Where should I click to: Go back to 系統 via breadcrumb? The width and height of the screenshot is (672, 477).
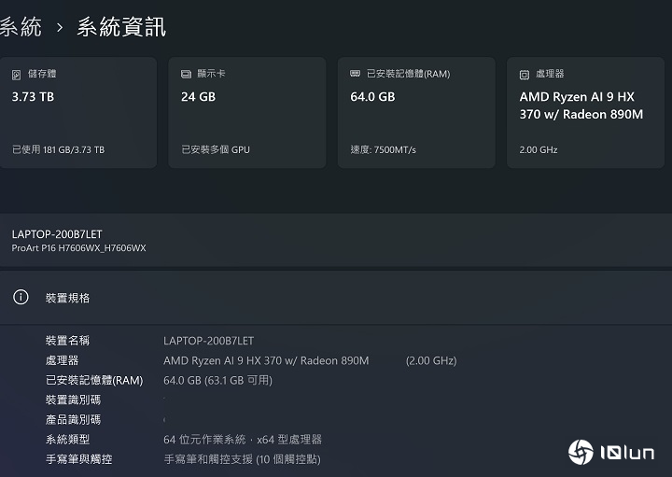point(20,27)
